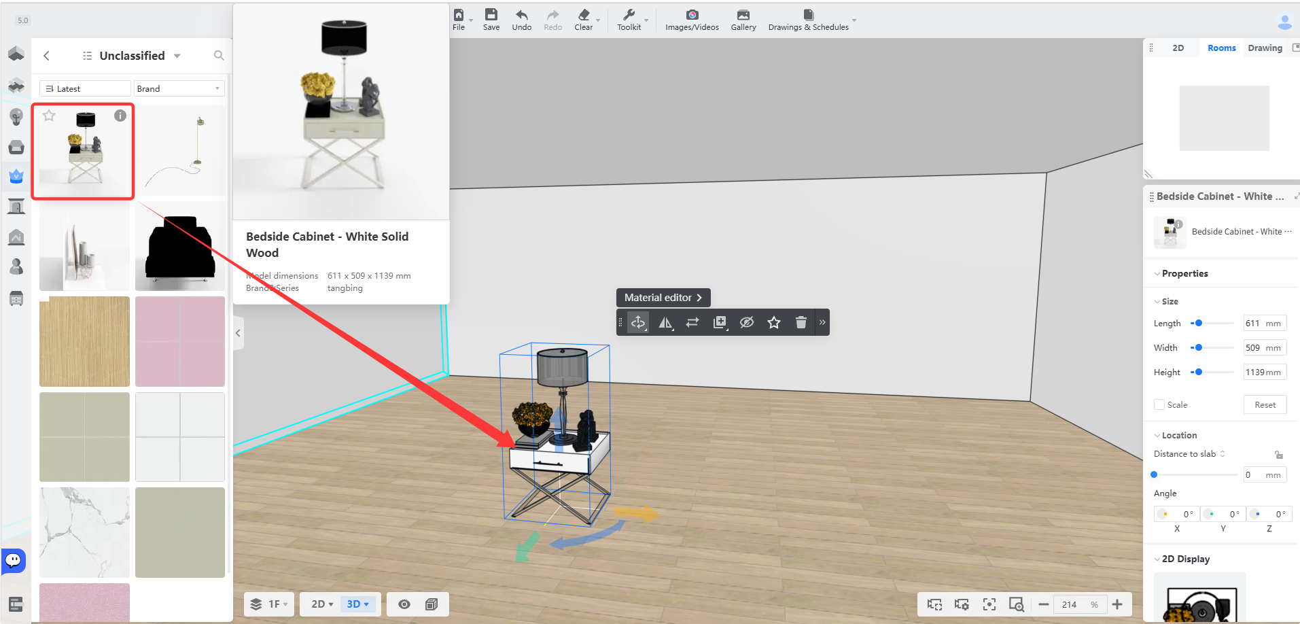Open the chat support bubble

pos(14,561)
